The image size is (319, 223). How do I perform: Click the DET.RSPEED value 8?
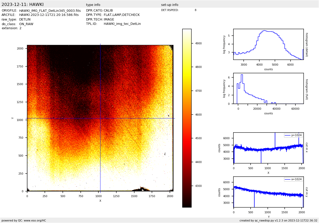195,10
